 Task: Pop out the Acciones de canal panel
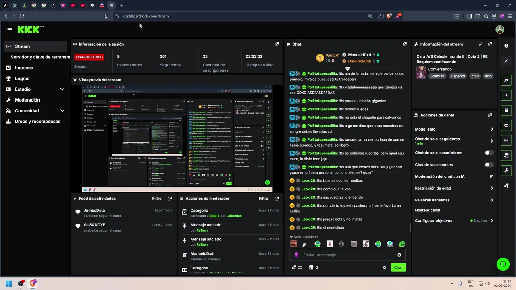(490, 115)
